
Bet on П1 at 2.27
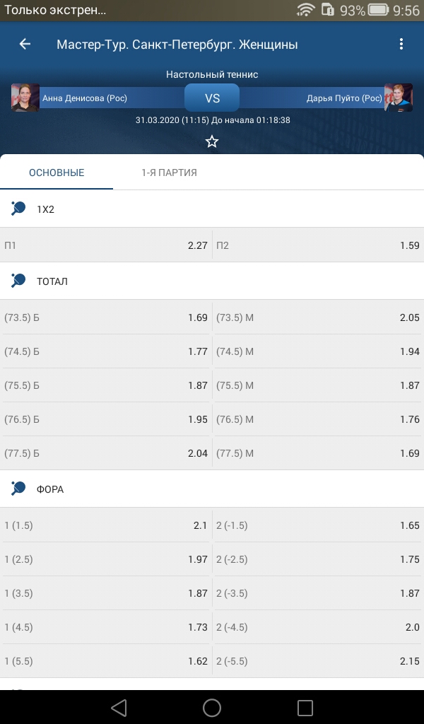(x=106, y=245)
